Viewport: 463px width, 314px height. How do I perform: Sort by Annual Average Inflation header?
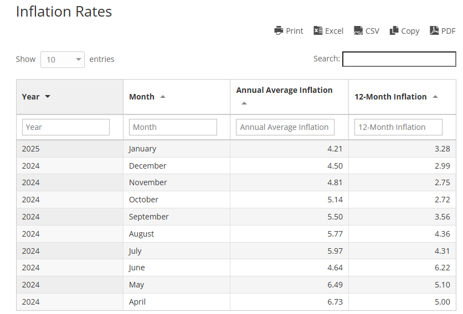point(289,97)
